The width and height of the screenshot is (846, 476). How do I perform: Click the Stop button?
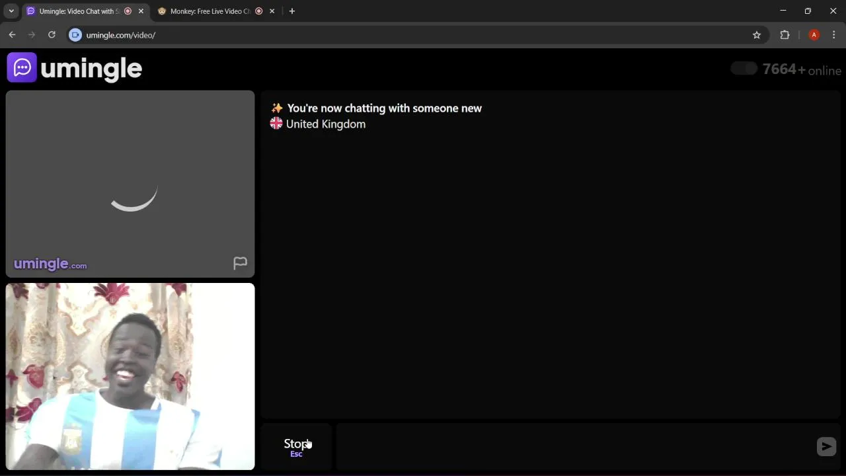click(297, 447)
